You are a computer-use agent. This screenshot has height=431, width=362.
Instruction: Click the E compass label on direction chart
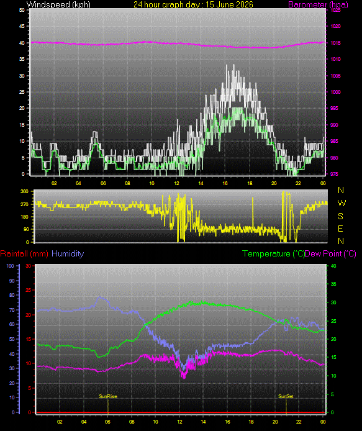click(x=340, y=229)
